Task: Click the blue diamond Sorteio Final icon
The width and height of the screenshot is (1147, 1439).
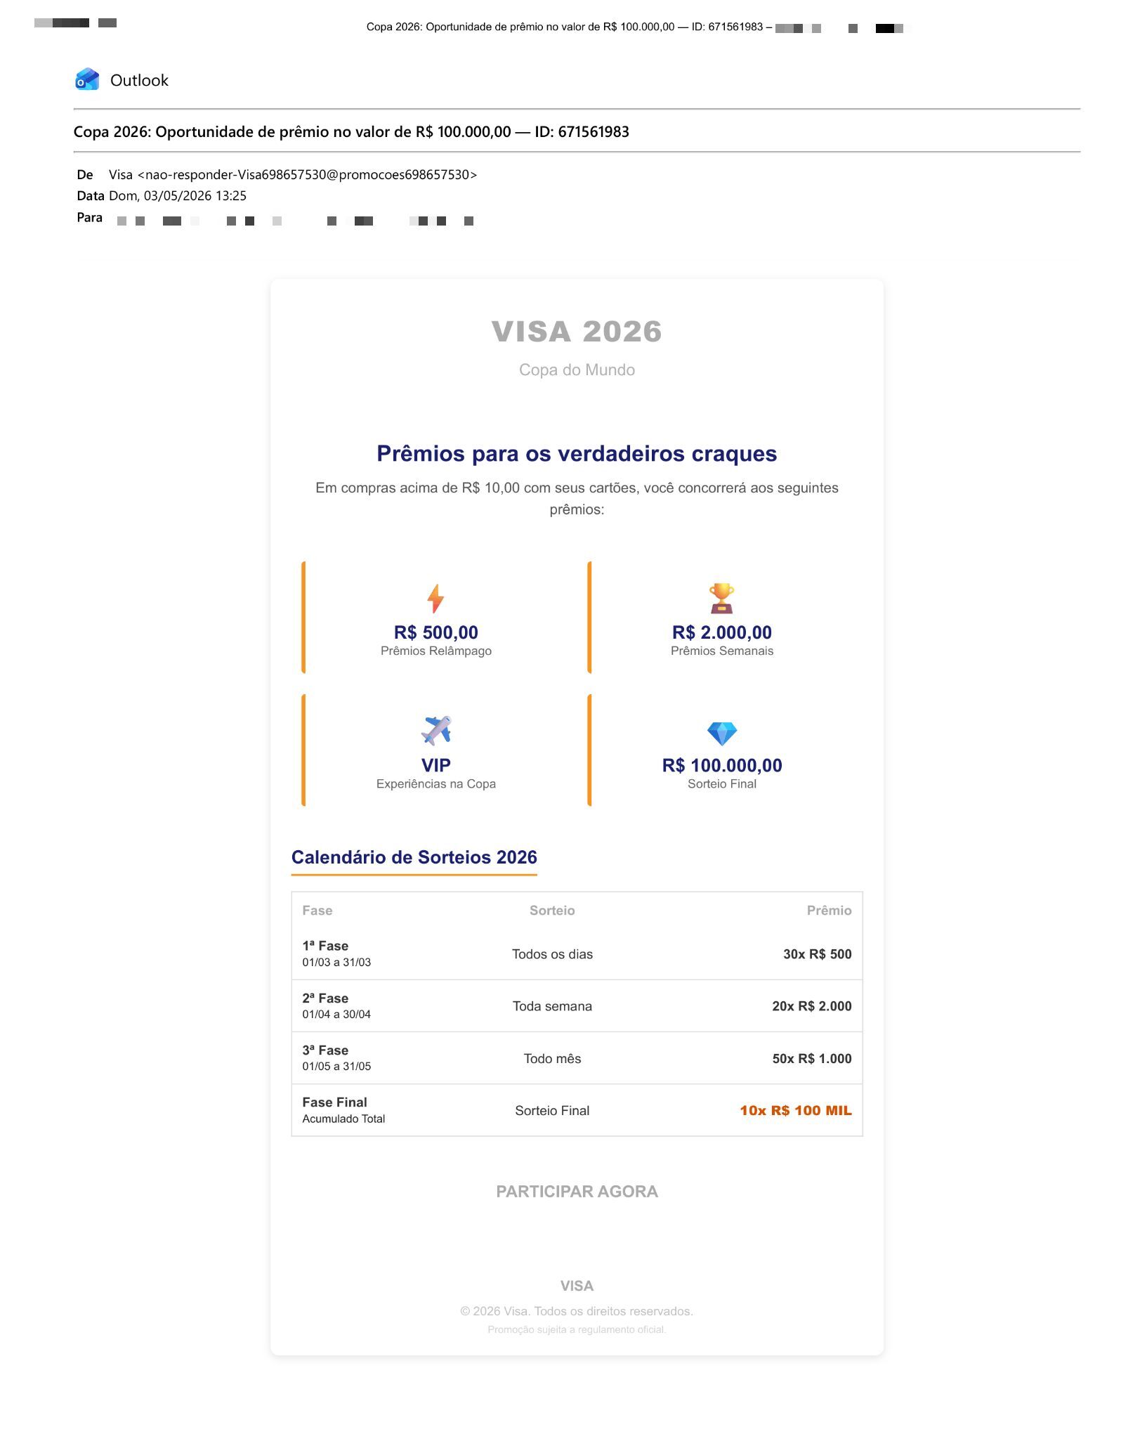Action: [x=722, y=734]
